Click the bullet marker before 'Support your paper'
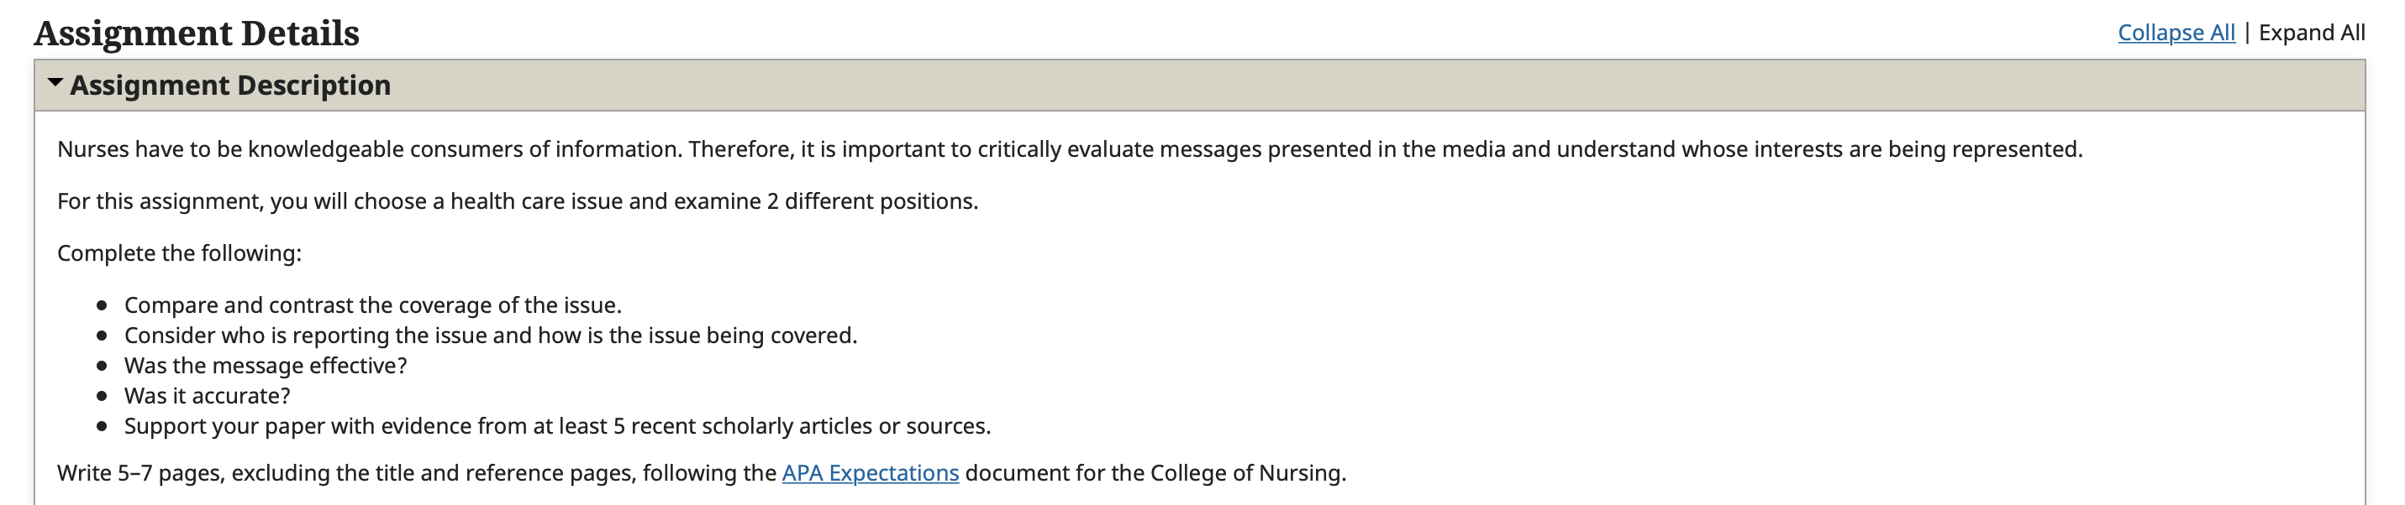Screen dimensions: 2405x505 pos(102,426)
